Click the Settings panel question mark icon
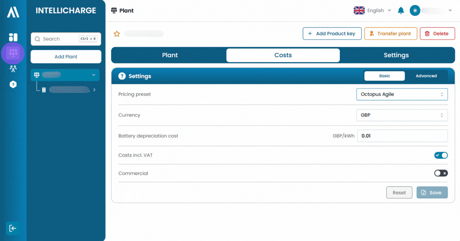The height and width of the screenshot is (241, 460). [122, 76]
